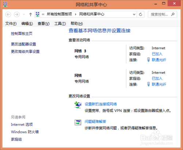Click the troubleshooting icon
183x150 pixels.
click(x=78, y=122)
